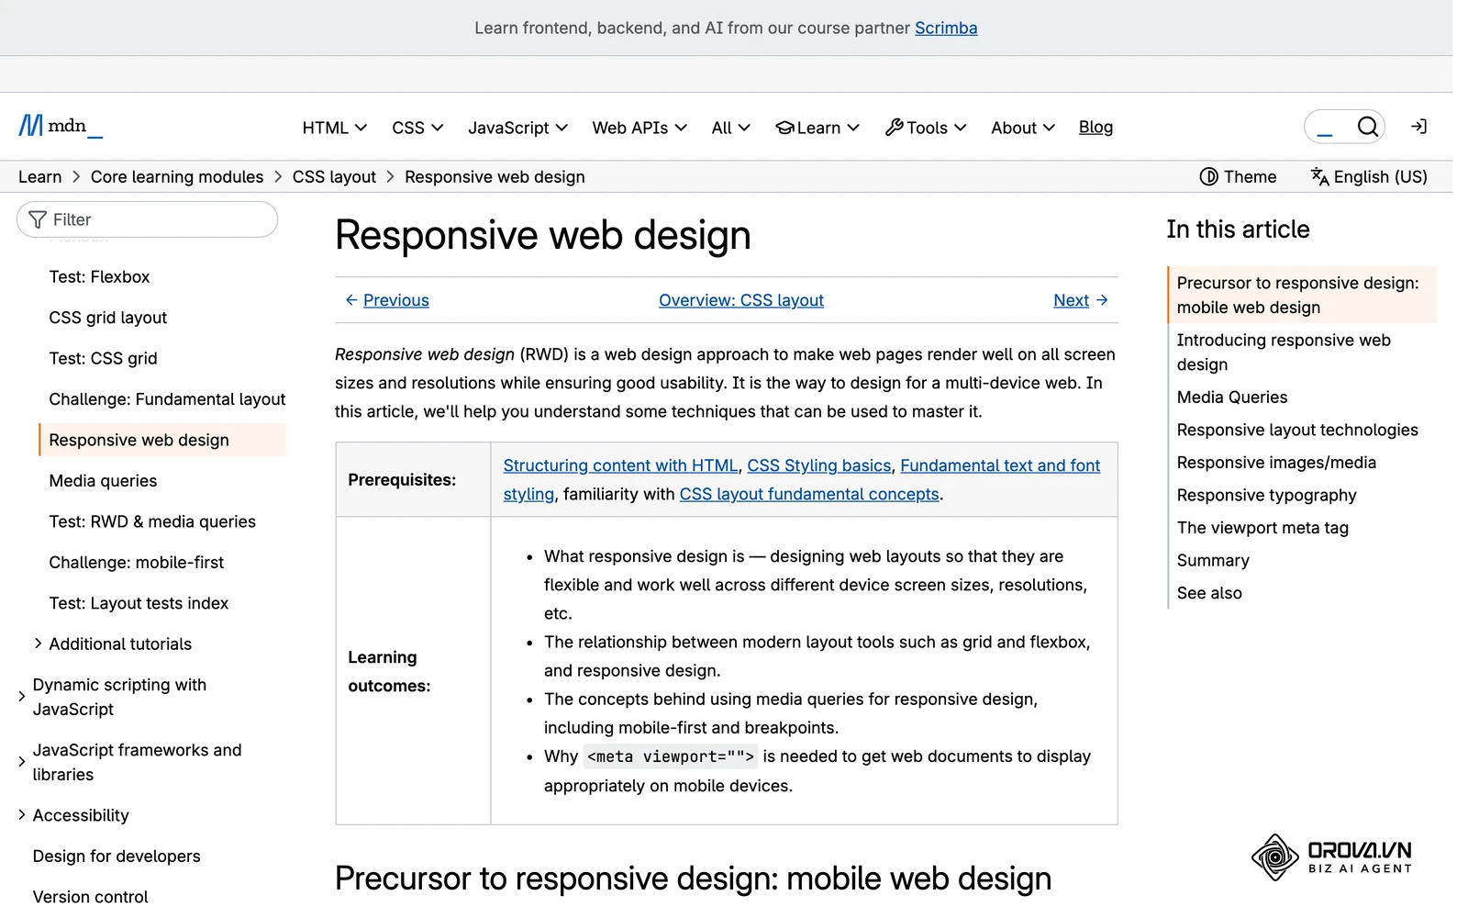Click Learn breadcrumb
This screenshot has width=1468, height=918.
click(40, 176)
